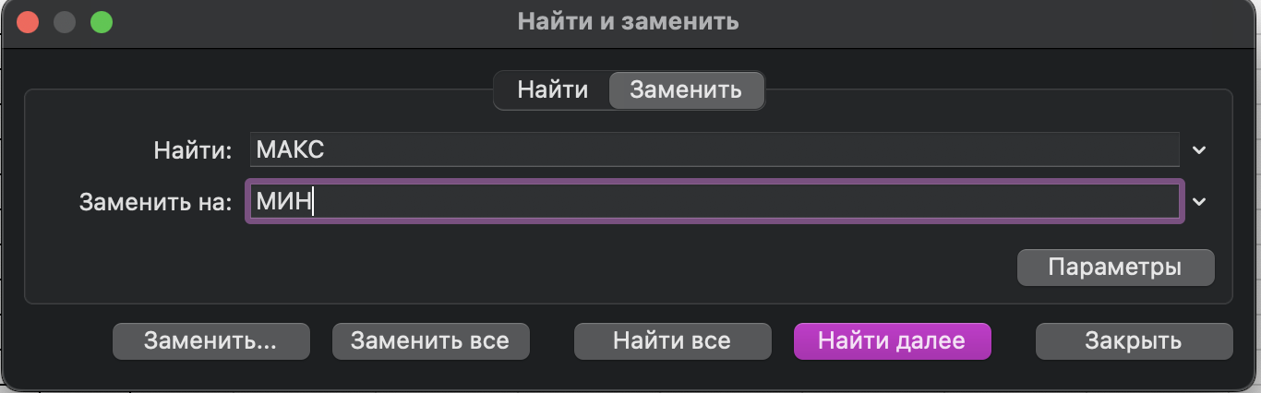Switch to the Найти tab

[x=552, y=90]
